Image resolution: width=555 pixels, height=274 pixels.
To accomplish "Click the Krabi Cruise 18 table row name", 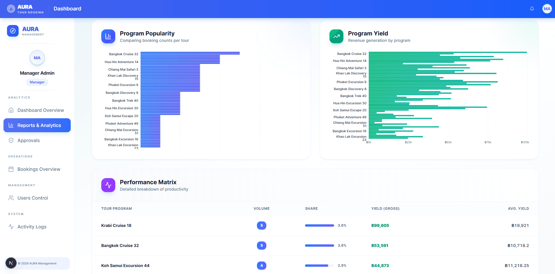I will pos(116,225).
